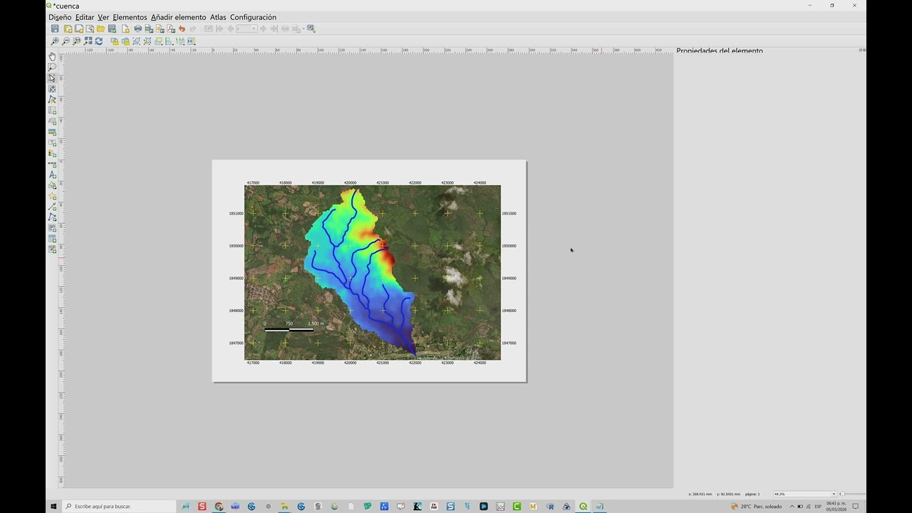This screenshot has height=513, width=912.
Task: Open the Elementos menu
Action: [x=130, y=17]
